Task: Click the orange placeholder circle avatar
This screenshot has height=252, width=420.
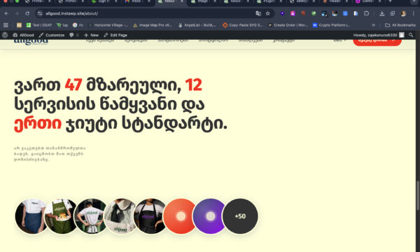Action: (181, 216)
